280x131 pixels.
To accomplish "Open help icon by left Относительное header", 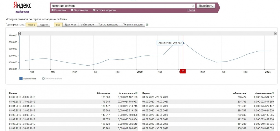I will click(136, 93).
